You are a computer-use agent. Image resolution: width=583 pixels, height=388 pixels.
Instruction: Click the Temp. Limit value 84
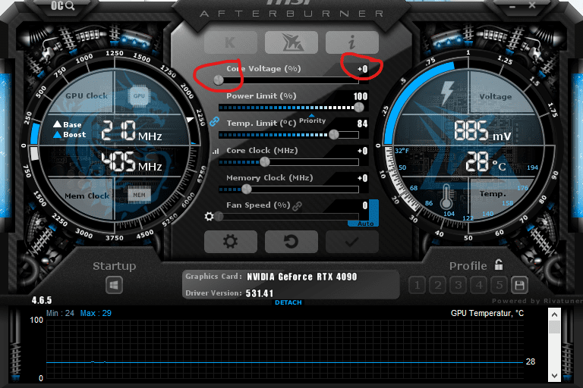pyautogui.click(x=363, y=124)
